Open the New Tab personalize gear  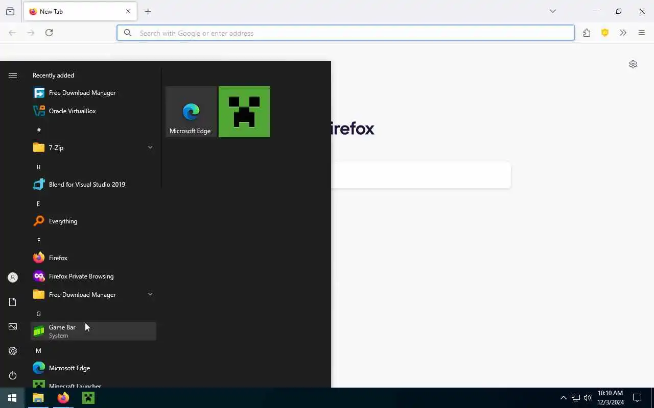(633, 64)
